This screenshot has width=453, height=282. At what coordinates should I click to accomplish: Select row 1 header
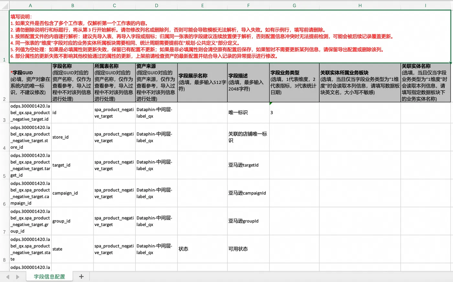5,36
